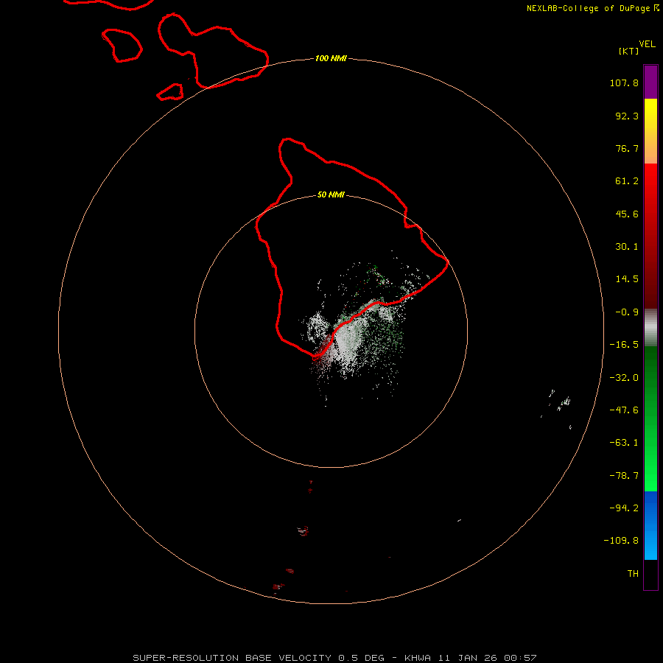Click the -94.2 legend value

click(x=624, y=508)
